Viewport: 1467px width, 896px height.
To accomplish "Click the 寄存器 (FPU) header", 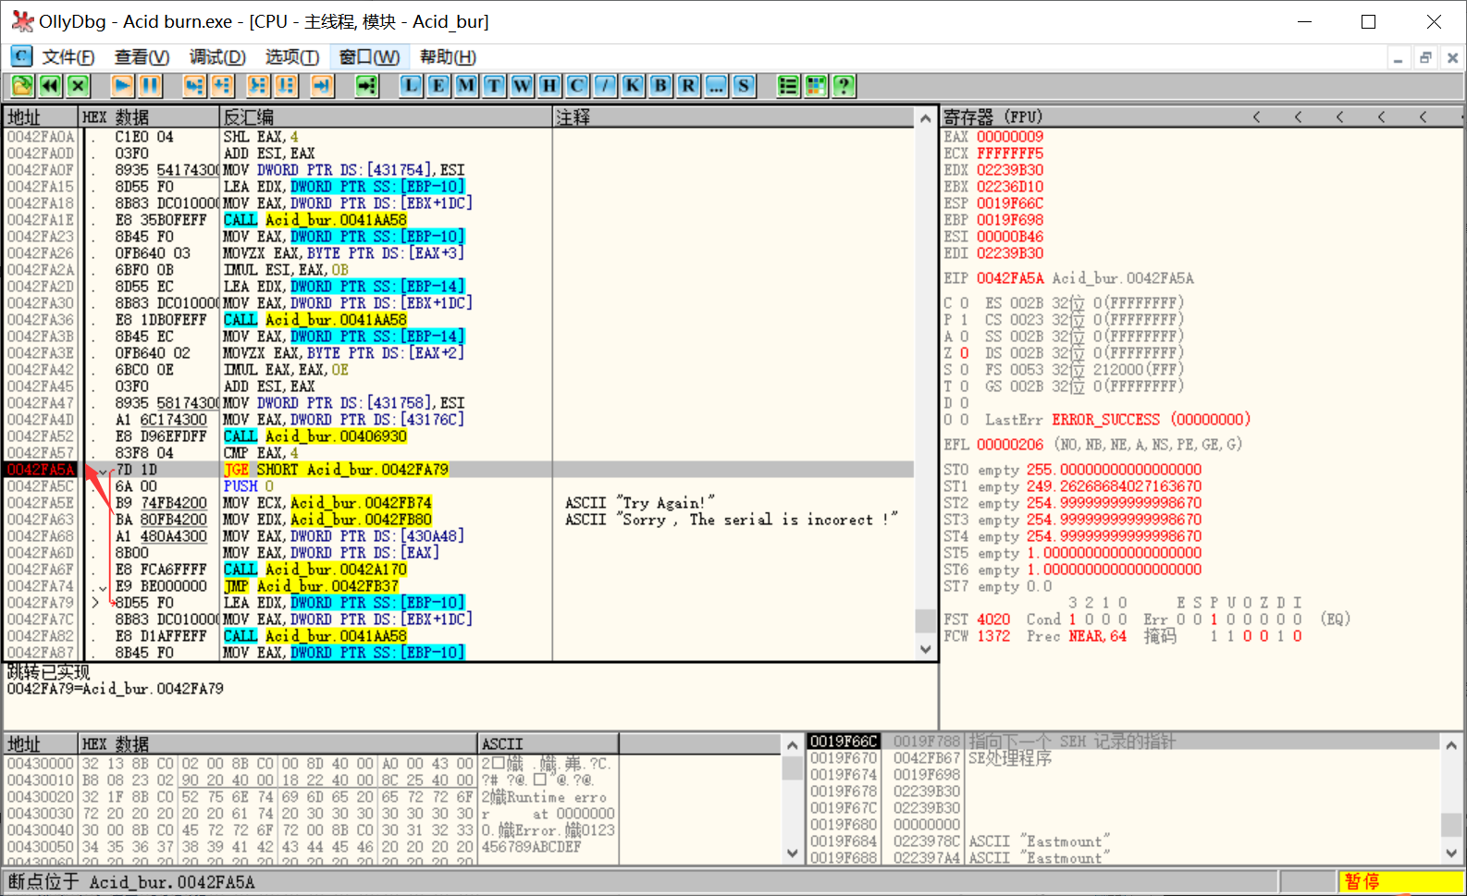I will 992,117.
